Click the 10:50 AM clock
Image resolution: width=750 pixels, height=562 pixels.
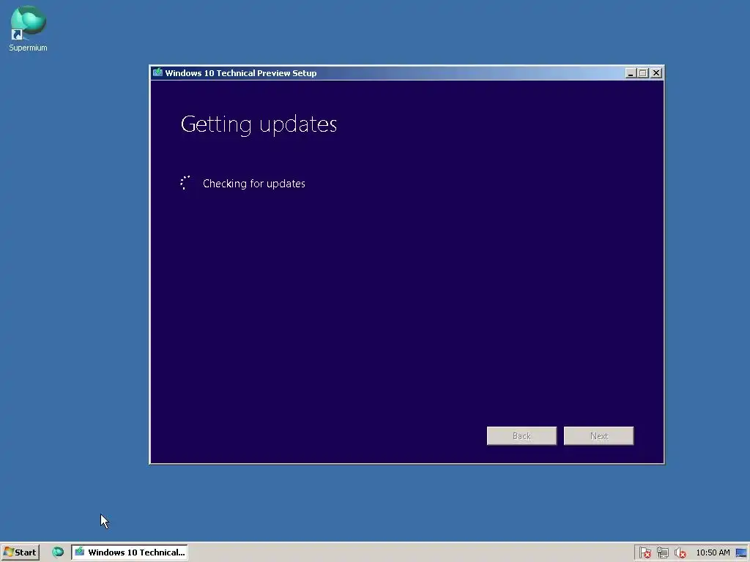click(713, 552)
